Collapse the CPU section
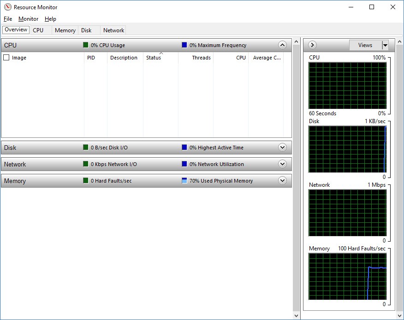The width and height of the screenshot is (404, 320). 283,45
